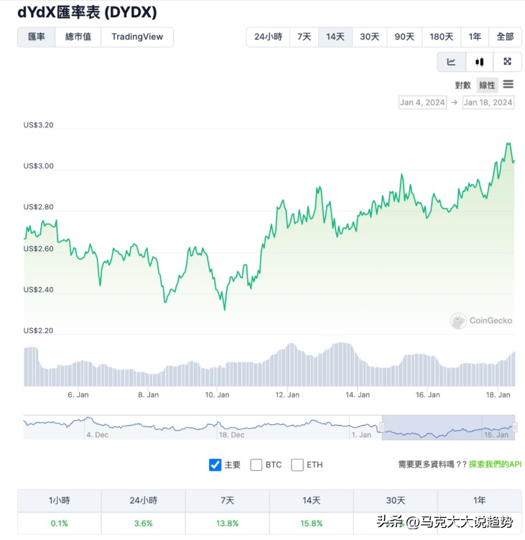Choose the 30天 time range

[x=369, y=37]
